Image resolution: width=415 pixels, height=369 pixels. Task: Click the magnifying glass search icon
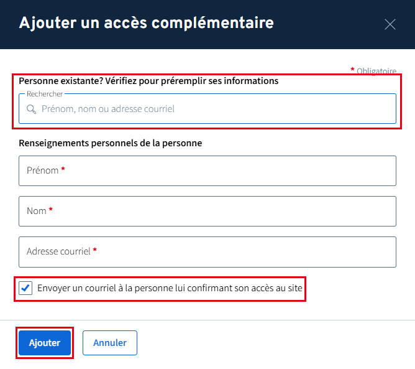tap(31, 109)
